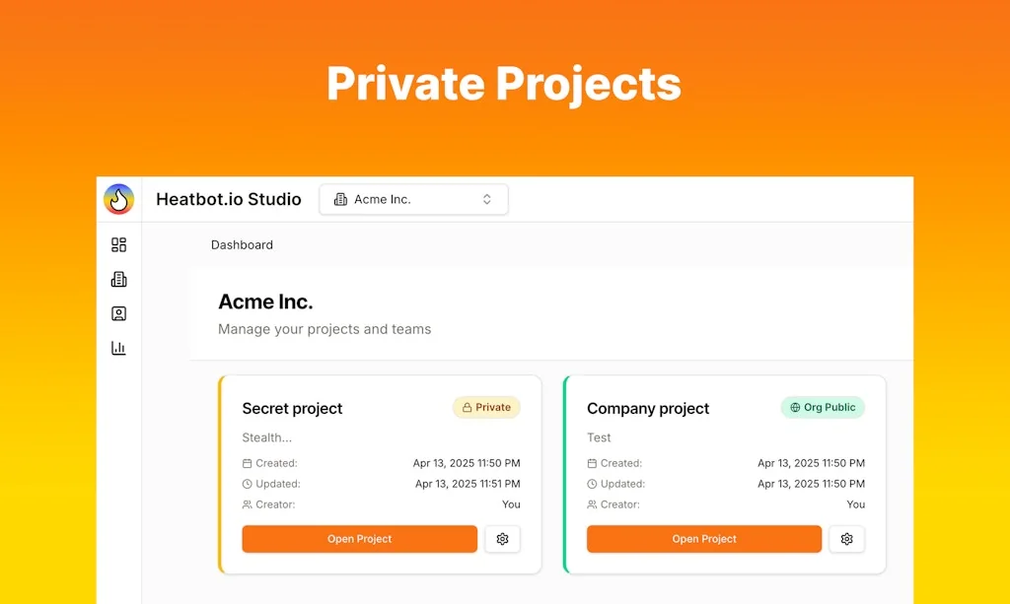View analytics via the bar chart sidebar icon
The width and height of the screenshot is (1010, 604).
[x=118, y=348]
